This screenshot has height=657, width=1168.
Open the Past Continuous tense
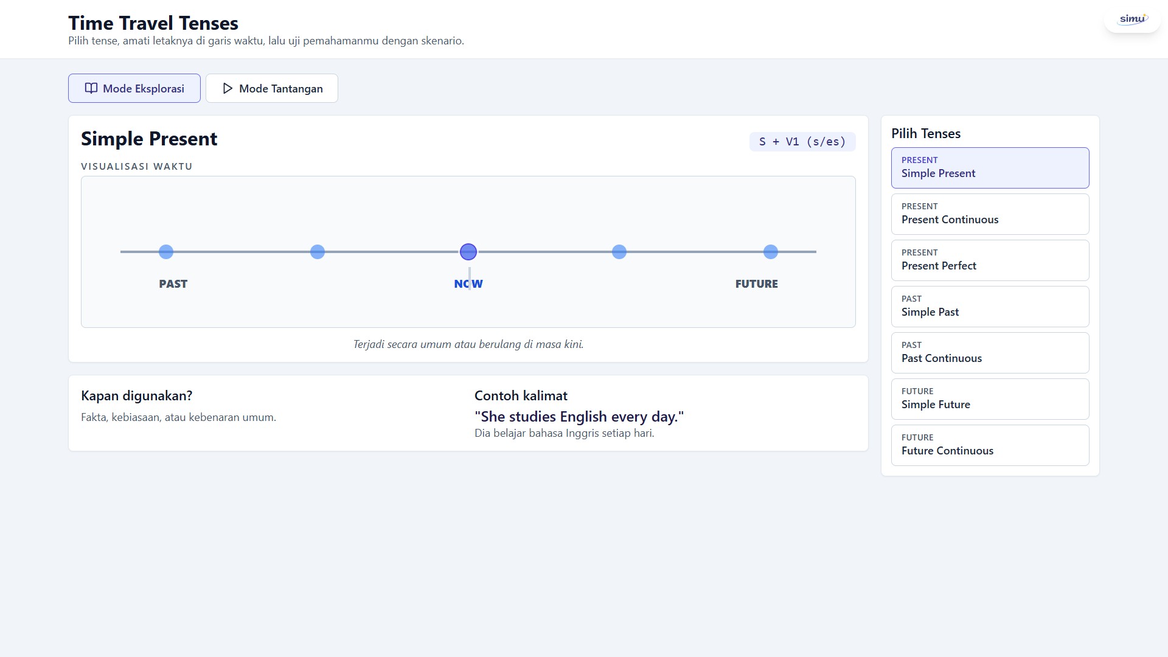click(990, 353)
